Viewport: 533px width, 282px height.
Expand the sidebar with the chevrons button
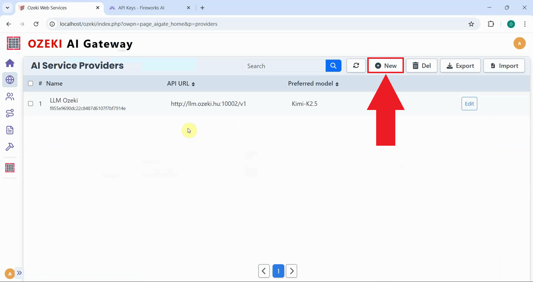point(19,273)
